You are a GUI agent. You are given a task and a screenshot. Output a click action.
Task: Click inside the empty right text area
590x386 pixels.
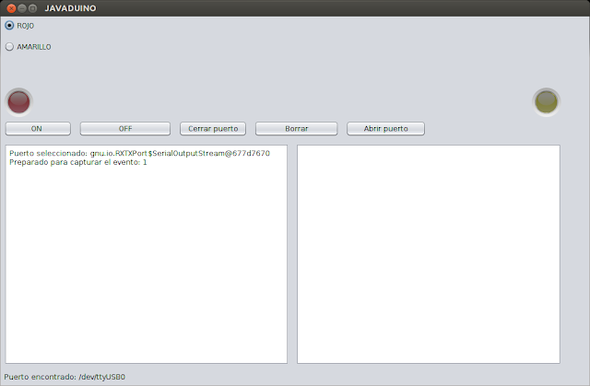tap(429, 254)
